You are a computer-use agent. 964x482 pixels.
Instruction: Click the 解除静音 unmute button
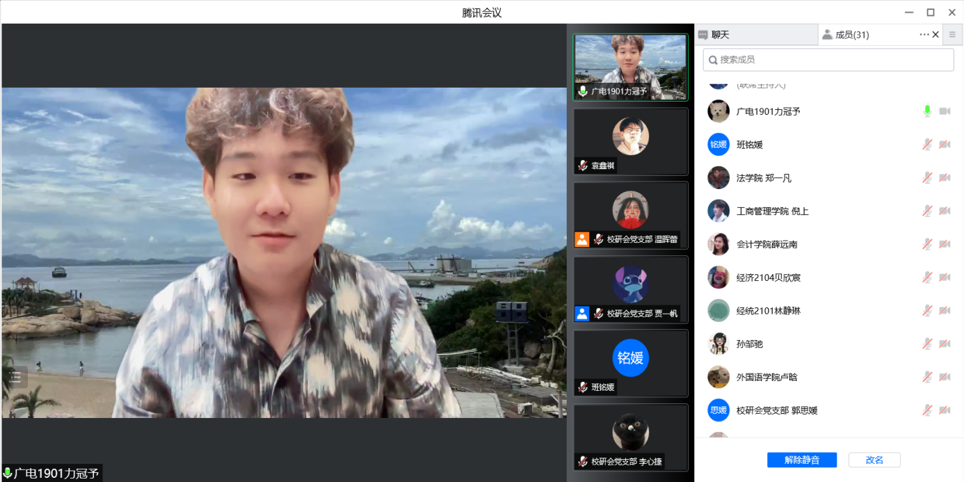point(801,460)
